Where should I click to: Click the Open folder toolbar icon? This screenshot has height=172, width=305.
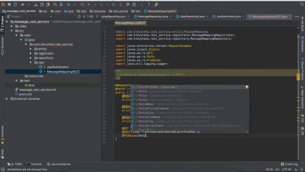3,4
